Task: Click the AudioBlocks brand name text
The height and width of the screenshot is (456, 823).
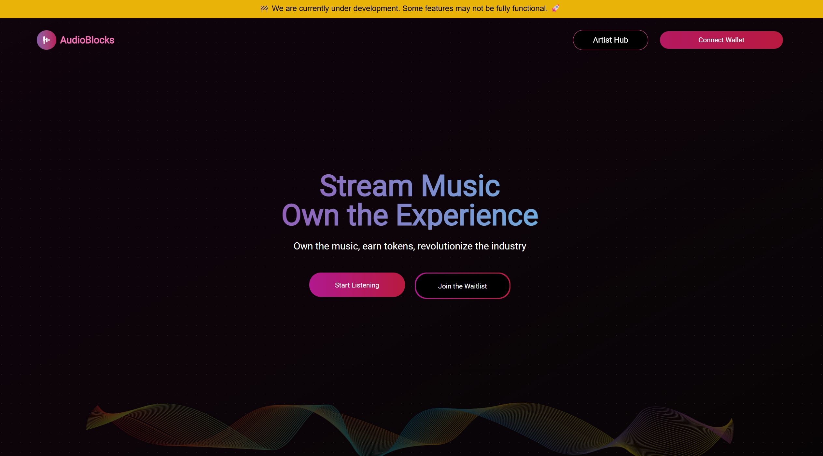Action: click(87, 40)
